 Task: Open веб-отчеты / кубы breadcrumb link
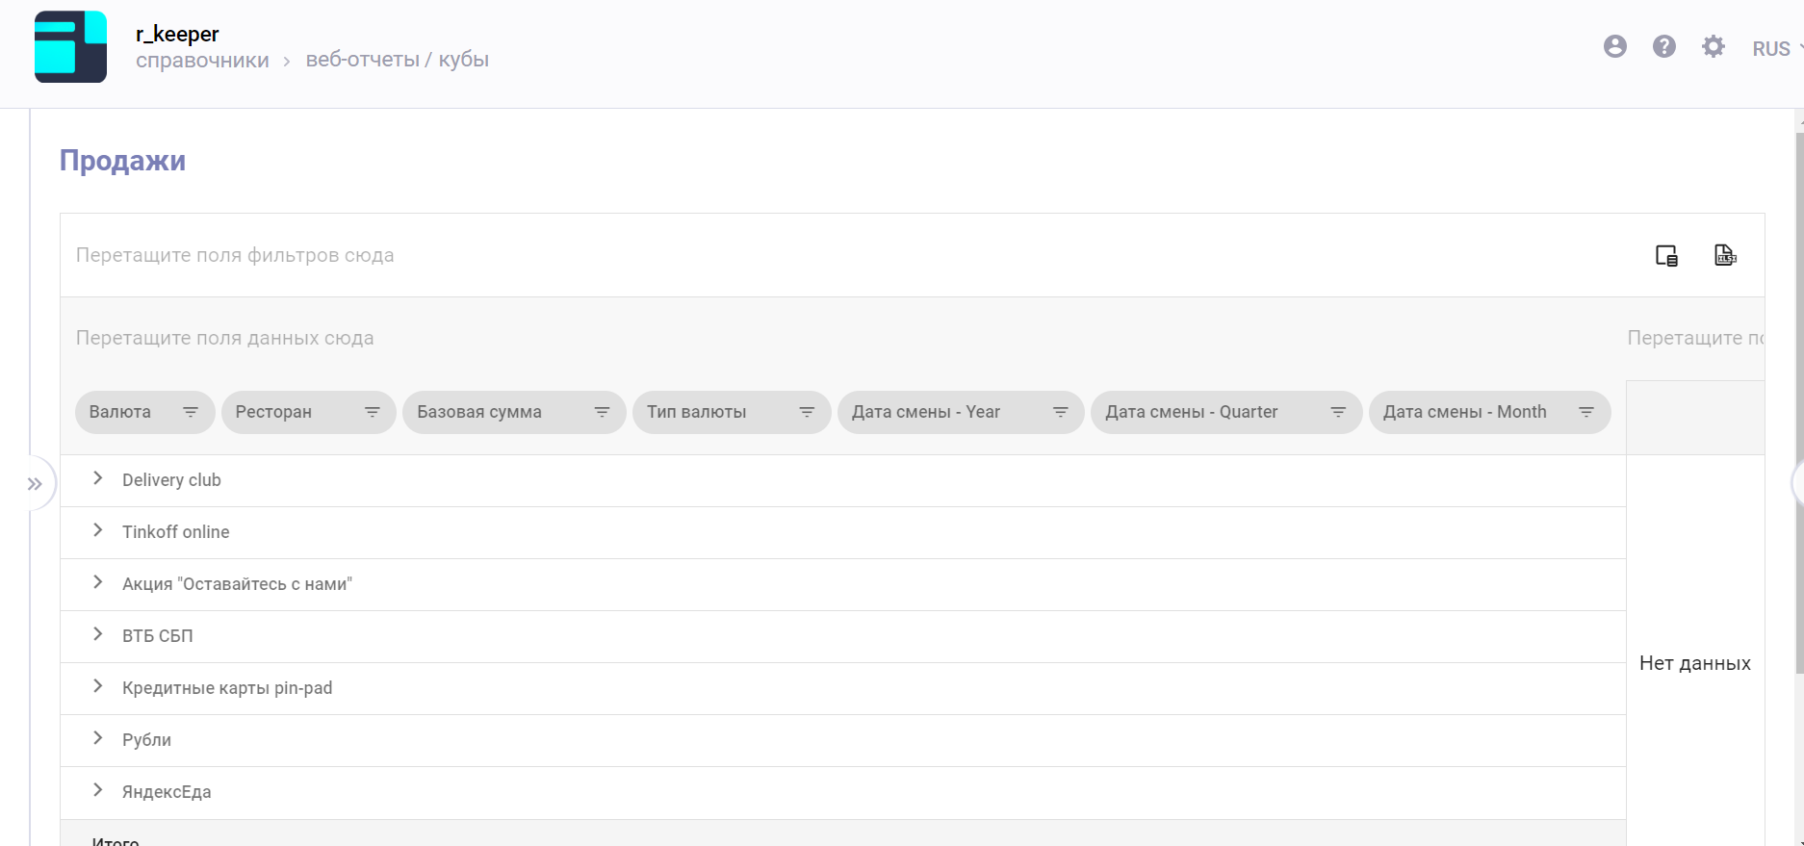point(397,60)
